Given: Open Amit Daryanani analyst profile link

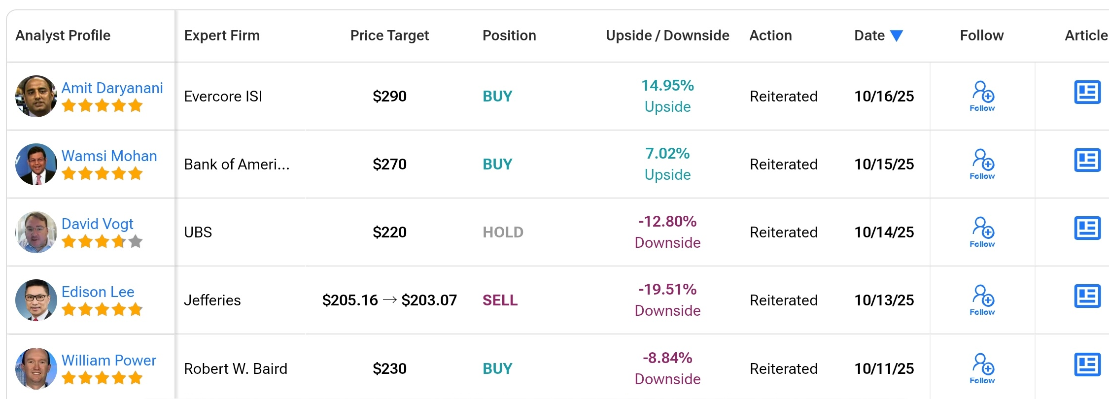Looking at the screenshot, I should 112,88.
